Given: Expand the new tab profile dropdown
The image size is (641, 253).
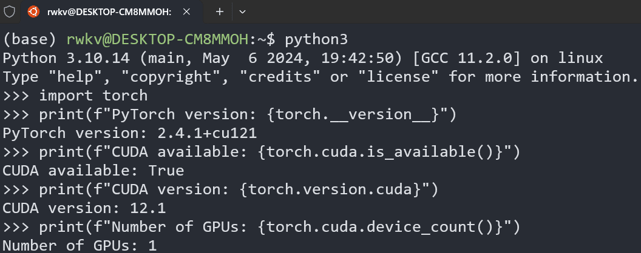Looking at the screenshot, I should pyautogui.click(x=242, y=11).
